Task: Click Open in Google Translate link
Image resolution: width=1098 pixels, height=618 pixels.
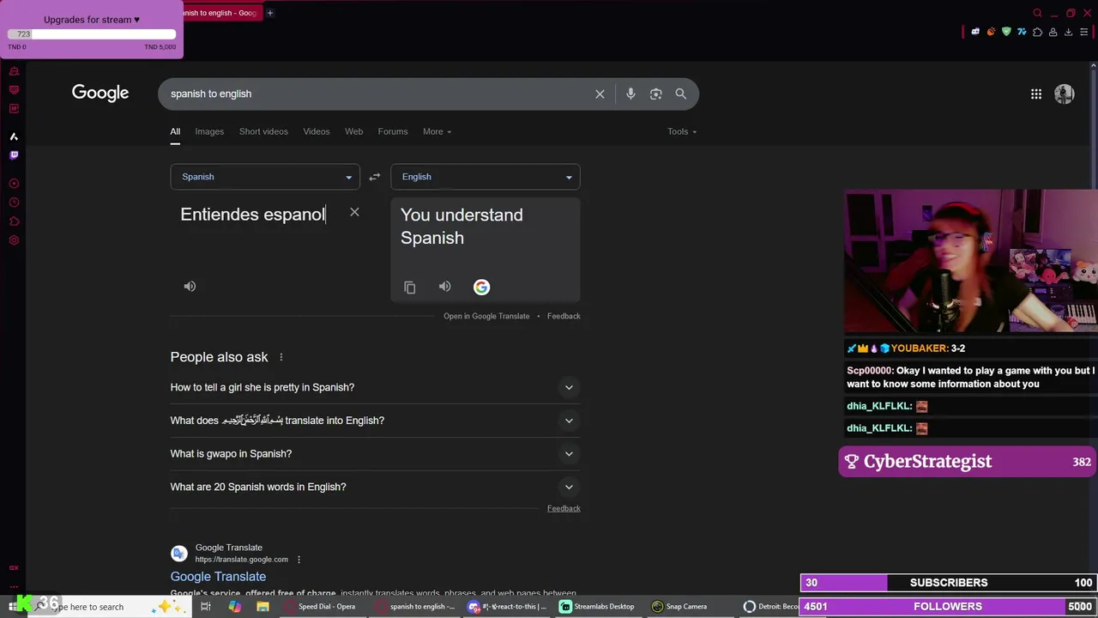Action: [486, 316]
